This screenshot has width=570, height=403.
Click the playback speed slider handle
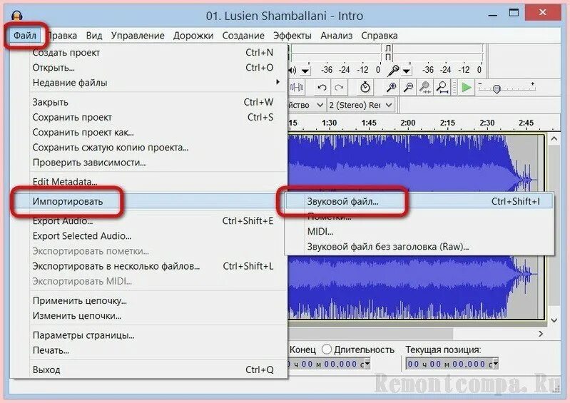[497, 88]
